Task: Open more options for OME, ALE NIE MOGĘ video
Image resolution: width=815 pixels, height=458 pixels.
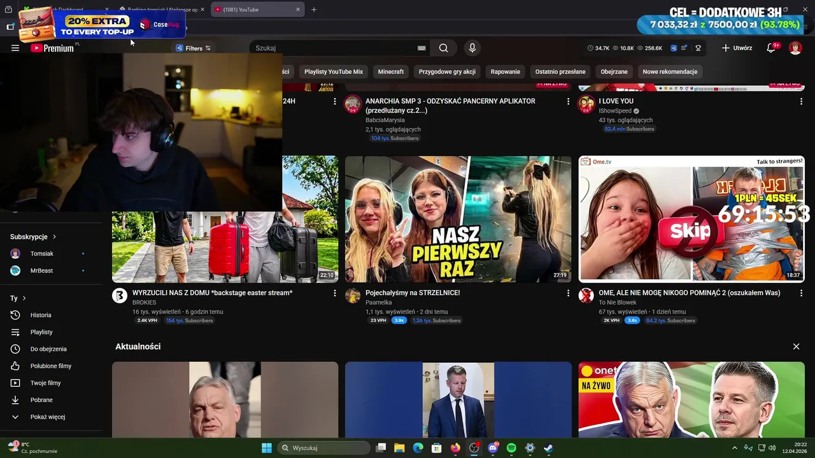Action: (801, 293)
